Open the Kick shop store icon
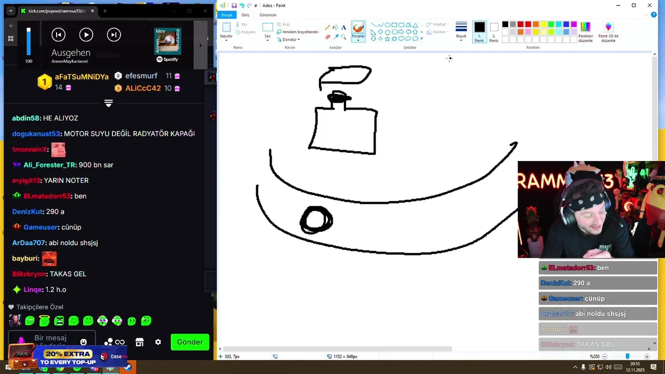The image size is (665, 374). pyautogui.click(x=139, y=342)
